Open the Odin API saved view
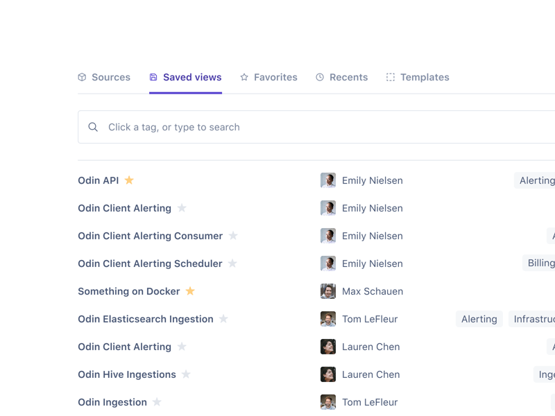The width and height of the screenshot is (555, 416). (99, 180)
